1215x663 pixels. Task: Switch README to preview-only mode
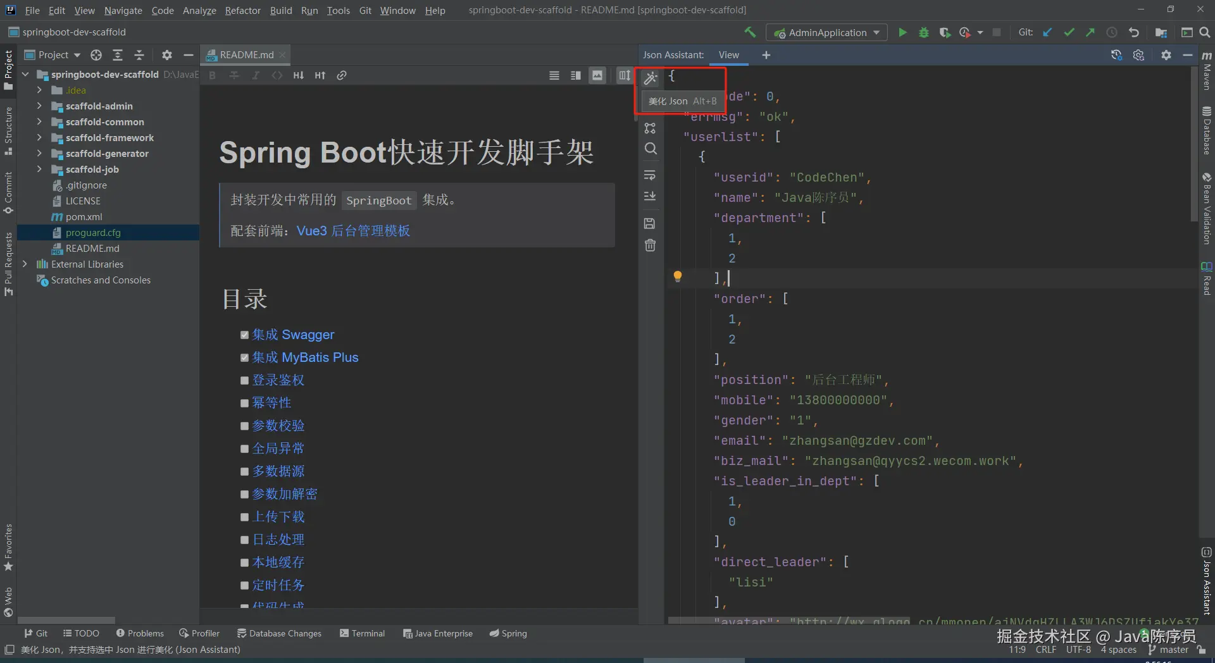tap(597, 75)
